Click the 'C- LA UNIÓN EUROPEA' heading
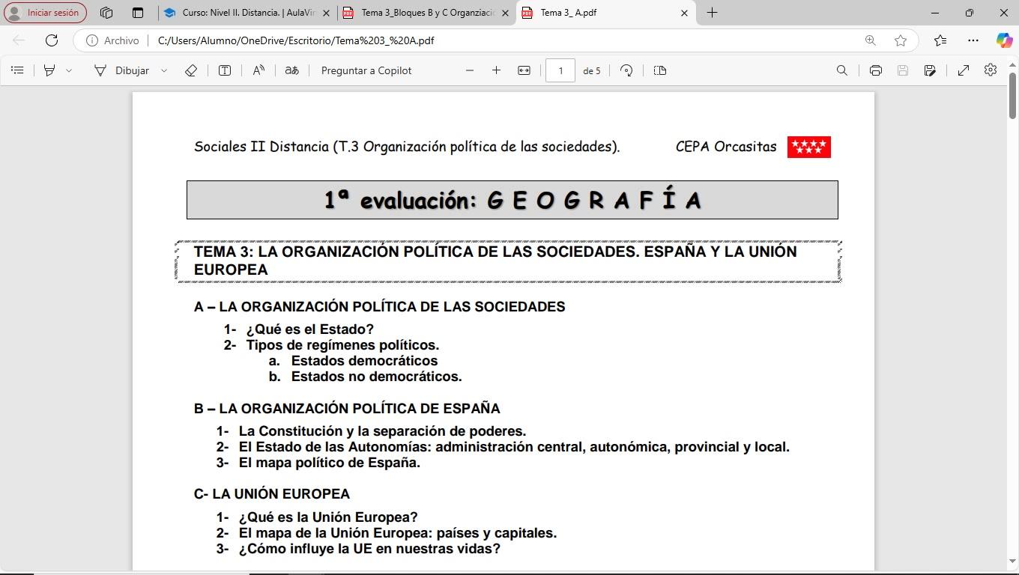 tap(272, 494)
